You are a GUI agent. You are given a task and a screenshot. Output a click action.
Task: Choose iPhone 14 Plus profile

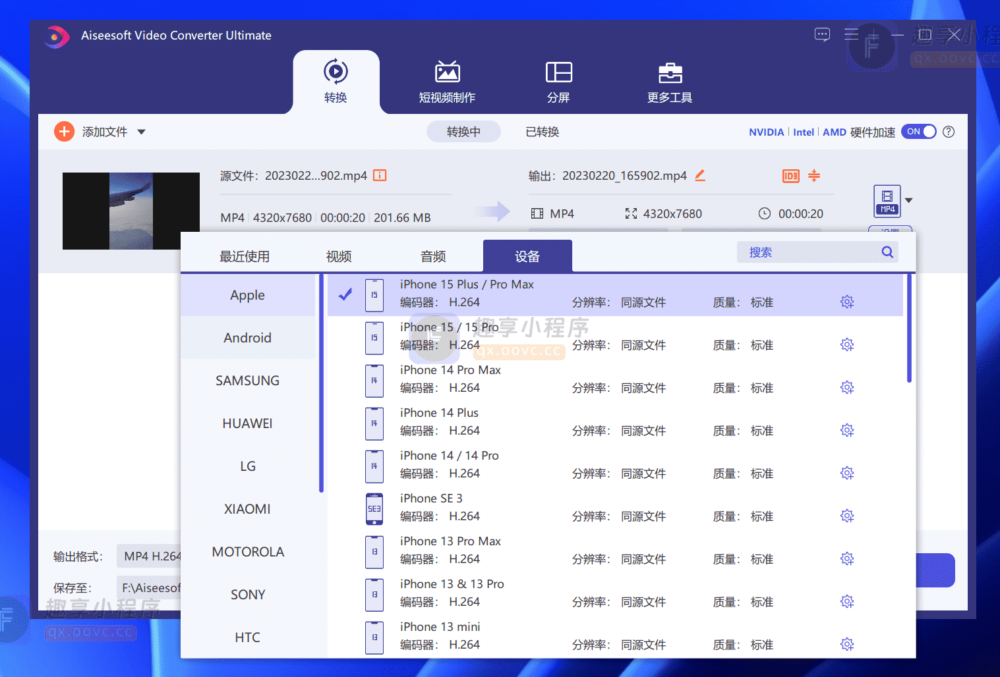coord(615,423)
